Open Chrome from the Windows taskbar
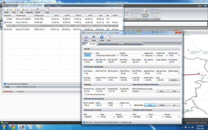This screenshot has height=130, width=208. (13, 127)
